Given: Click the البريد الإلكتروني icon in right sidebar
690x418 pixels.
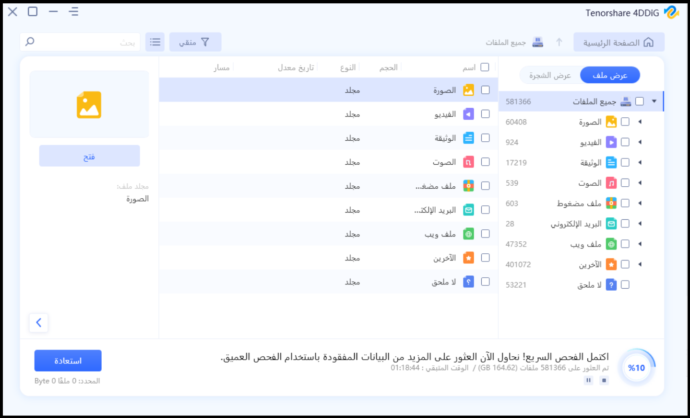Looking at the screenshot, I should click(x=611, y=224).
